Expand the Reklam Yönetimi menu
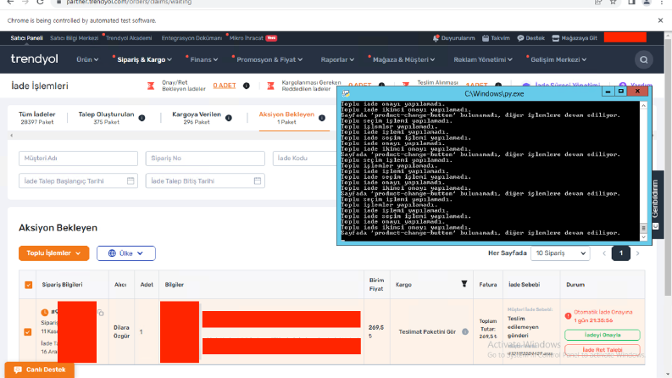 (483, 59)
